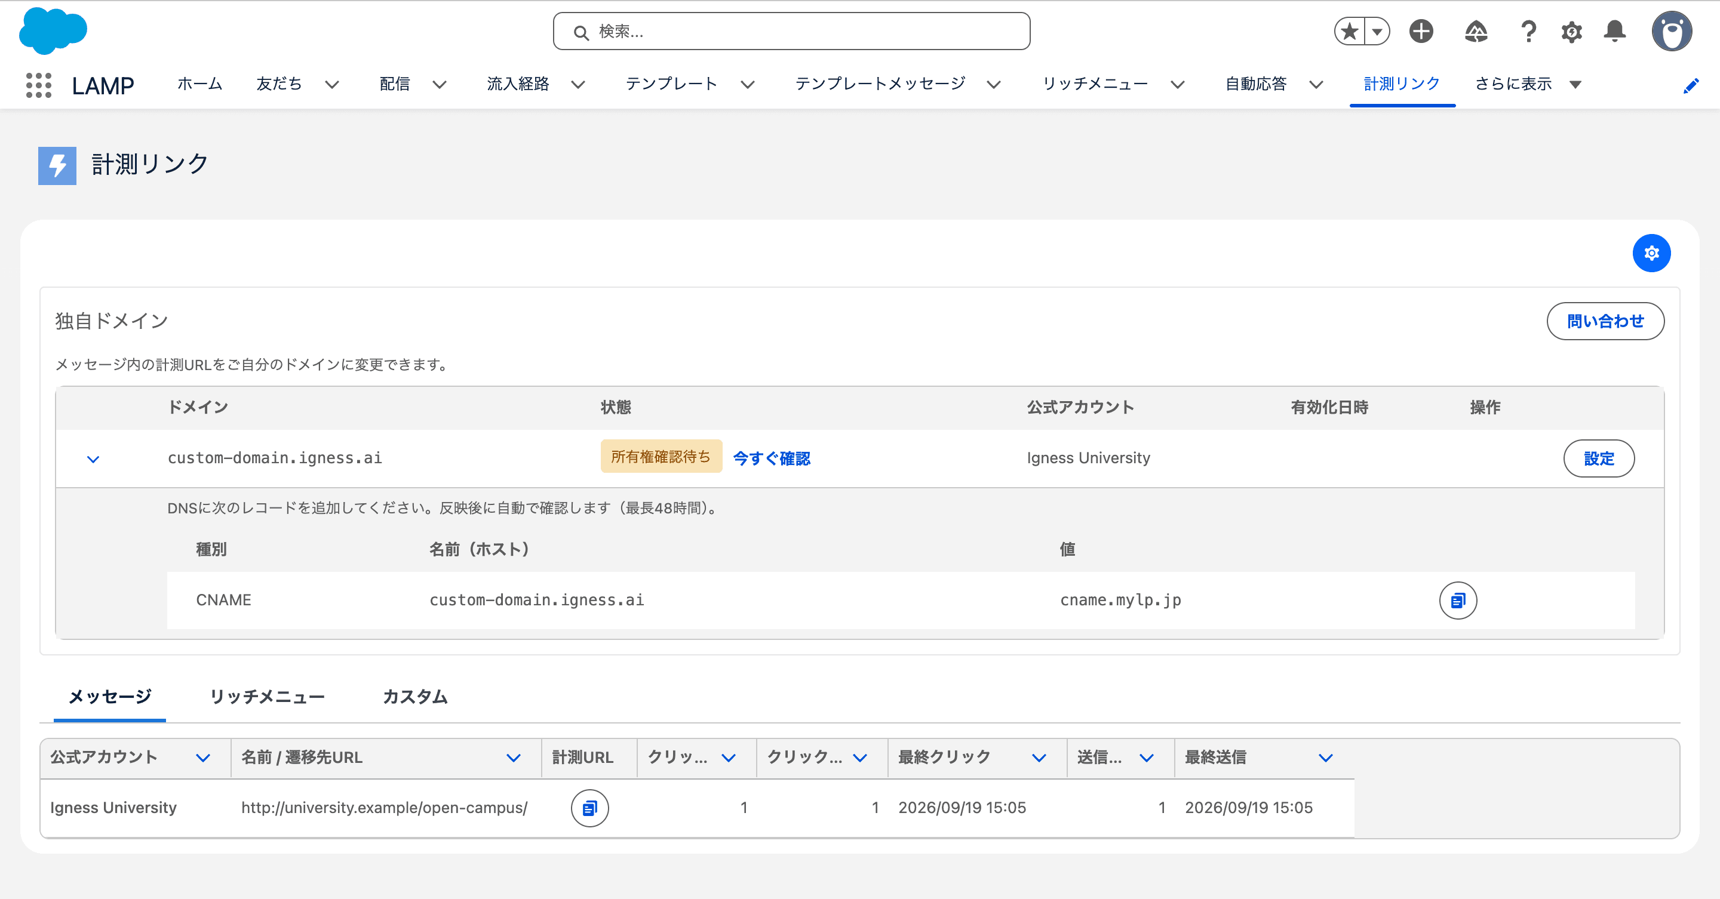Click Igness University in the domain row
The width and height of the screenshot is (1720, 899).
point(1088,458)
